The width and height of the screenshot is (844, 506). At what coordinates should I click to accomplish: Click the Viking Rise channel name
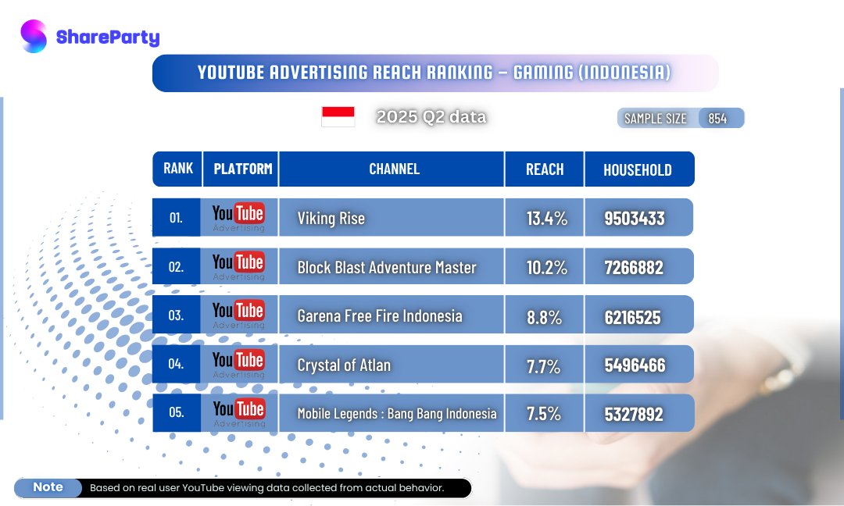(330, 219)
